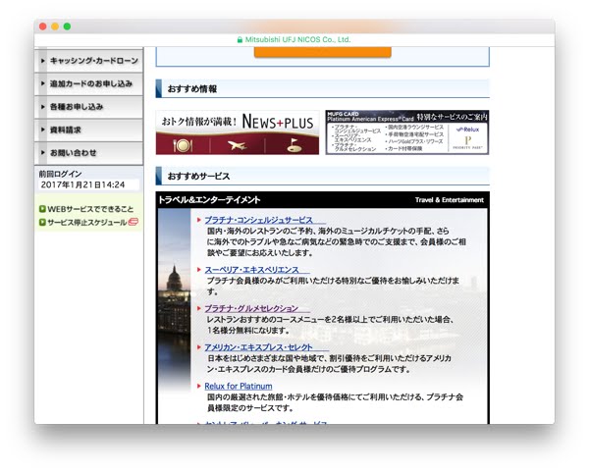Click the red window icon after サービス停止スケジュール
The image size is (589, 473).
(134, 222)
